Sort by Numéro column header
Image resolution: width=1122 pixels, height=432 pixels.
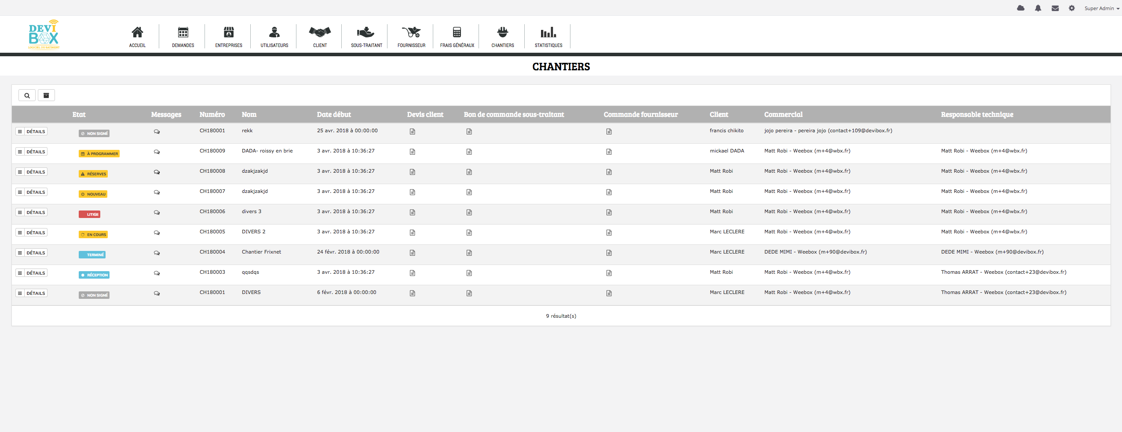pyautogui.click(x=212, y=115)
